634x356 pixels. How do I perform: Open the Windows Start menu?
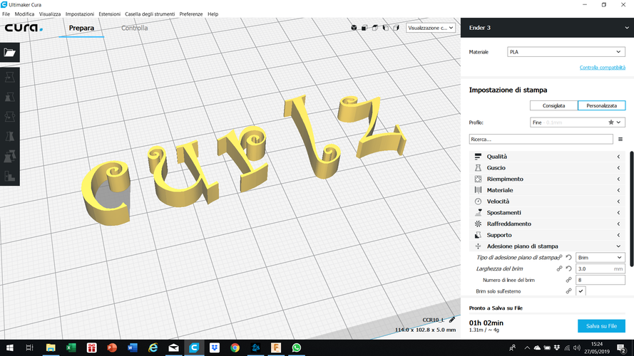(10, 347)
